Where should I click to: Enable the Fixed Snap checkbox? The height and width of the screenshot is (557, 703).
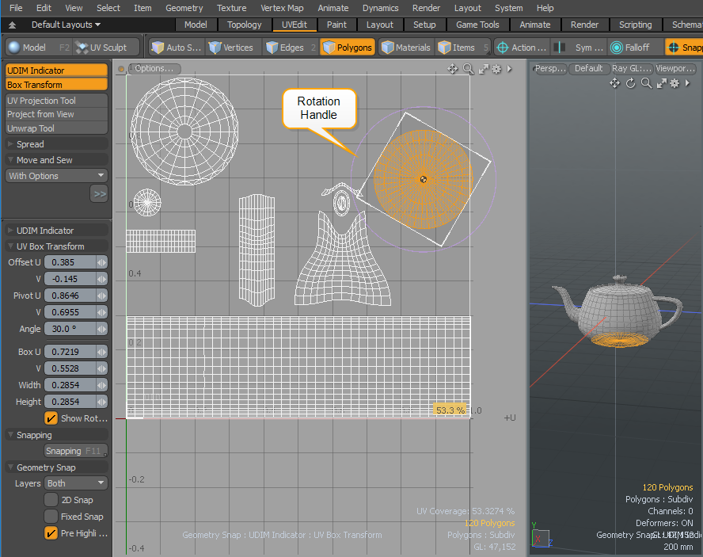(51, 517)
